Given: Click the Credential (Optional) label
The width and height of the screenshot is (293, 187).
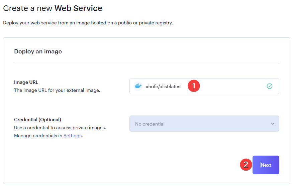Looking at the screenshot, I should (x=37, y=120).
